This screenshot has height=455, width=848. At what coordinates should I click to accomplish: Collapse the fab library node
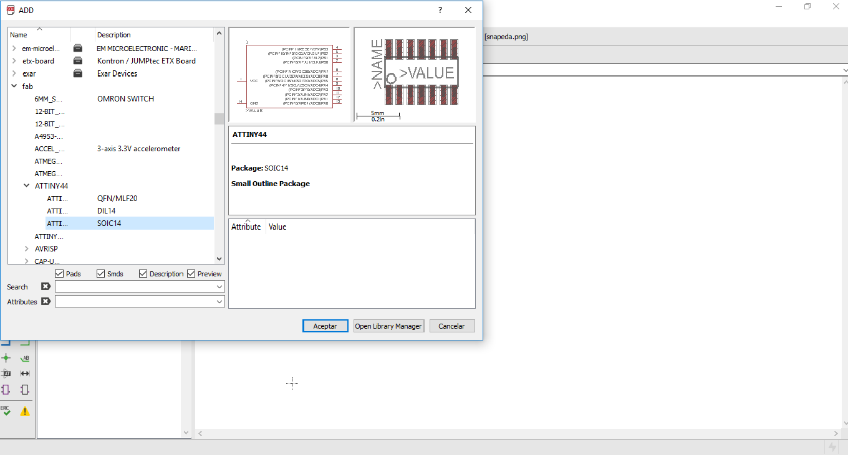pyautogui.click(x=14, y=87)
